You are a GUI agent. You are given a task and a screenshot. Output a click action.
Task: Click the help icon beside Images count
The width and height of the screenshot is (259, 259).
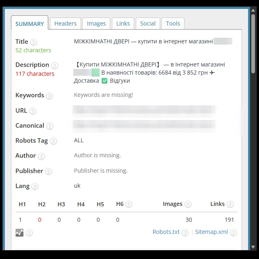[x=188, y=204]
